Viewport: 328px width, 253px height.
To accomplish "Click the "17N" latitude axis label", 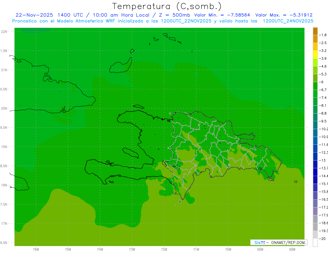I will point(4,224).
